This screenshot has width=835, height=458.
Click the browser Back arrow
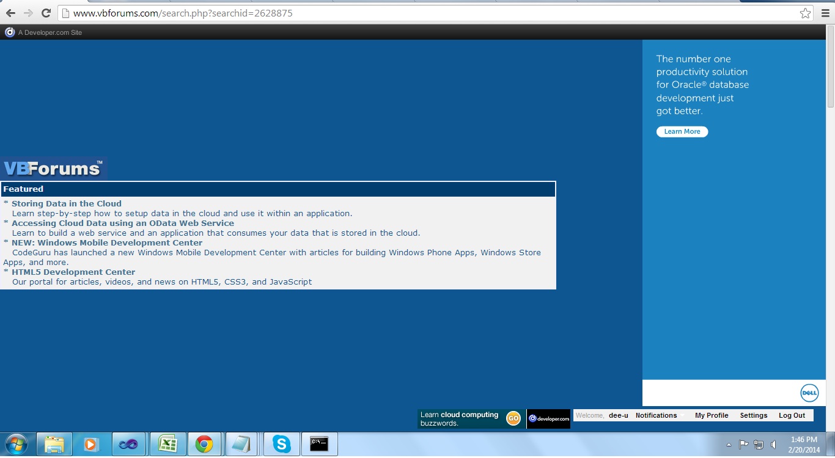coord(10,13)
